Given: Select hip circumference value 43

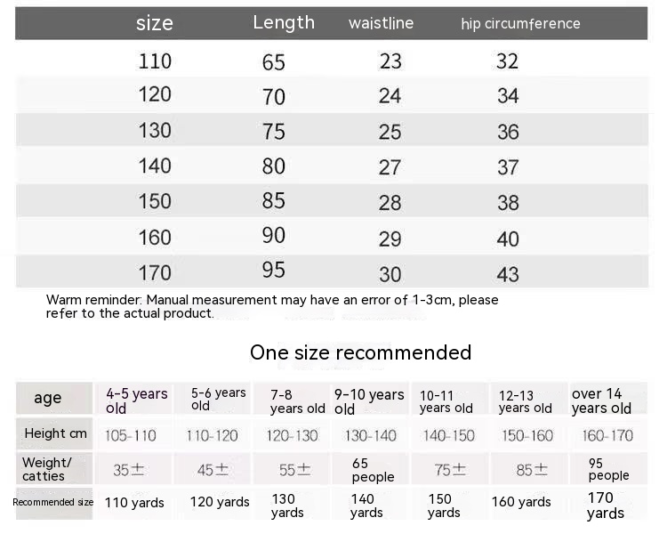Looking at the screenshot, I should tap(508, 273).
